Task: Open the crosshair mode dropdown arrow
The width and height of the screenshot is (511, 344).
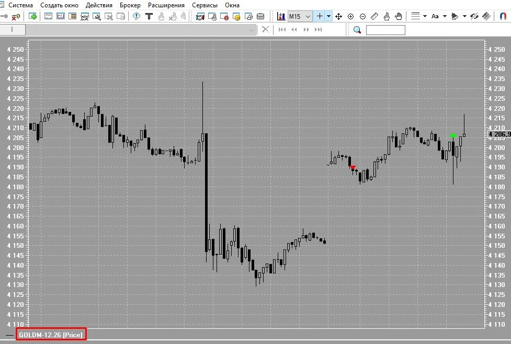Action: tap(328, 16)
